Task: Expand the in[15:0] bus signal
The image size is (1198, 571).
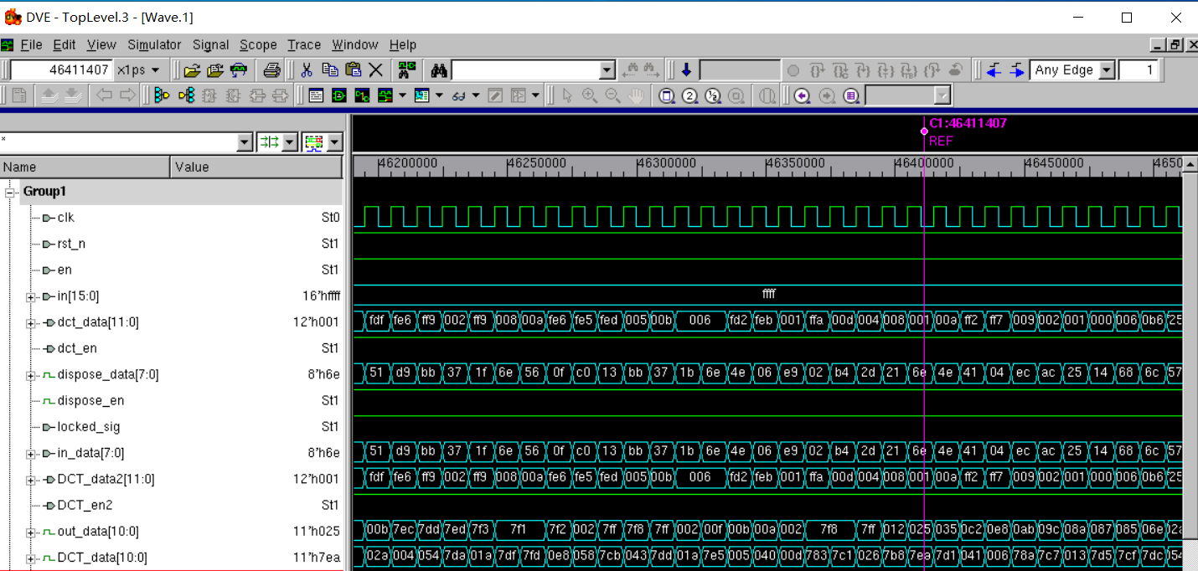Action: coord(31,296)
